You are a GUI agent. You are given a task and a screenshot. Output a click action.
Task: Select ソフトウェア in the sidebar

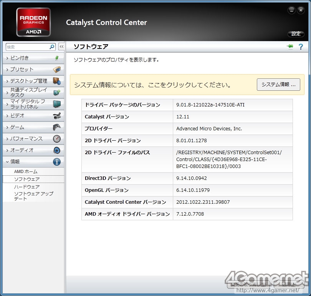pos(33,179)
